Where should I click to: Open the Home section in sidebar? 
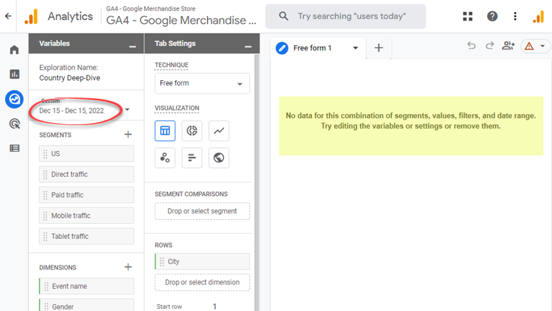pos(14,50)
